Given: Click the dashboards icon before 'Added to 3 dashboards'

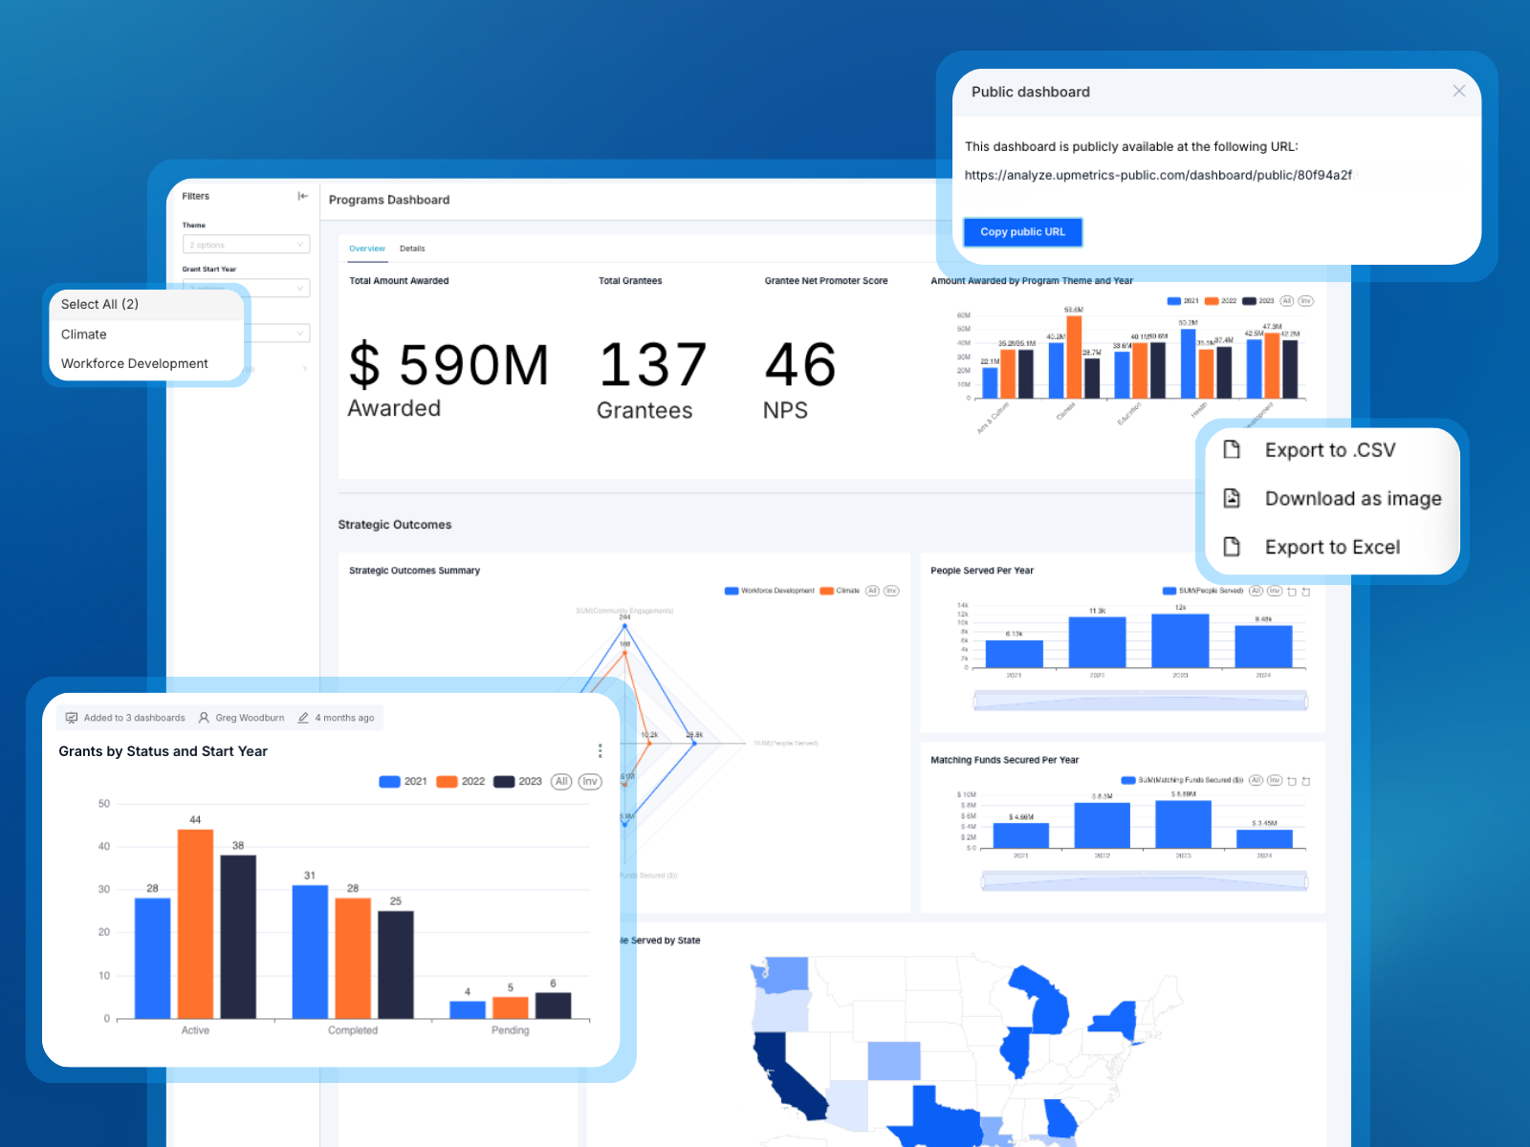Looking at the screenshot, I should (72, 717).
